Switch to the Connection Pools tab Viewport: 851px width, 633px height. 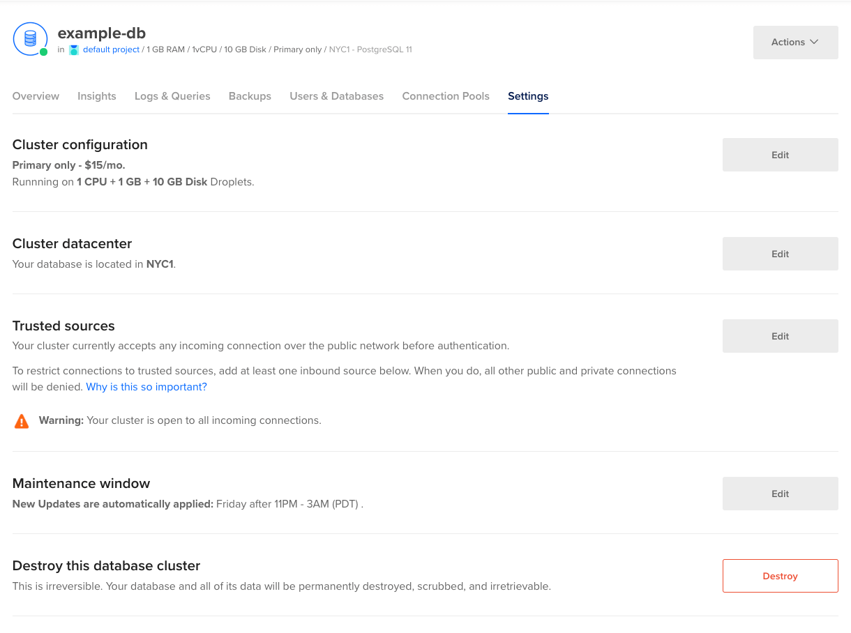coord(446,96)
